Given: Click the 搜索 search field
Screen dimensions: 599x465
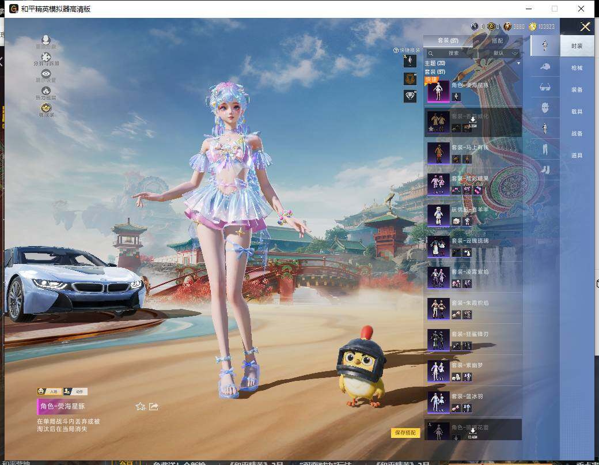Looking at the screenshot, I should point(453,53).
